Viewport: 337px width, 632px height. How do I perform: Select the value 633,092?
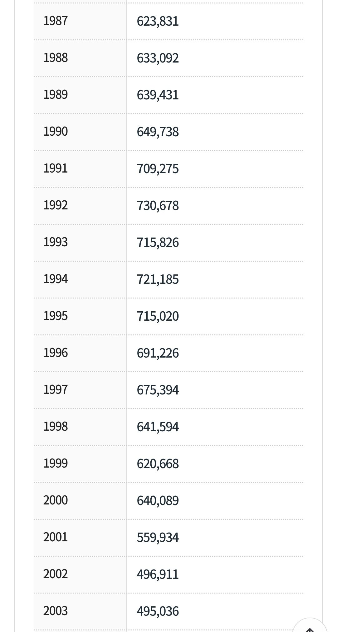158,58
